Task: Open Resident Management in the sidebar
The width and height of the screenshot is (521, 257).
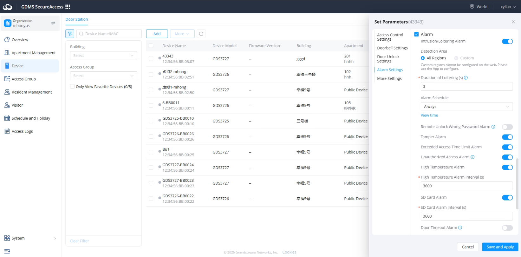Action: [30, 92]
